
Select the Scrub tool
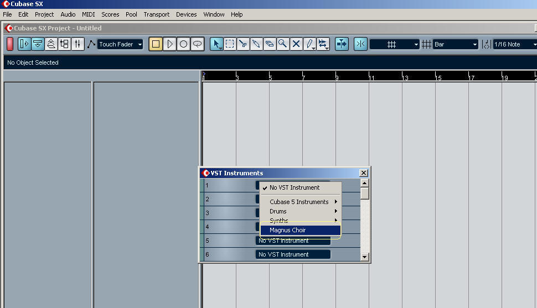pos(323,44)
